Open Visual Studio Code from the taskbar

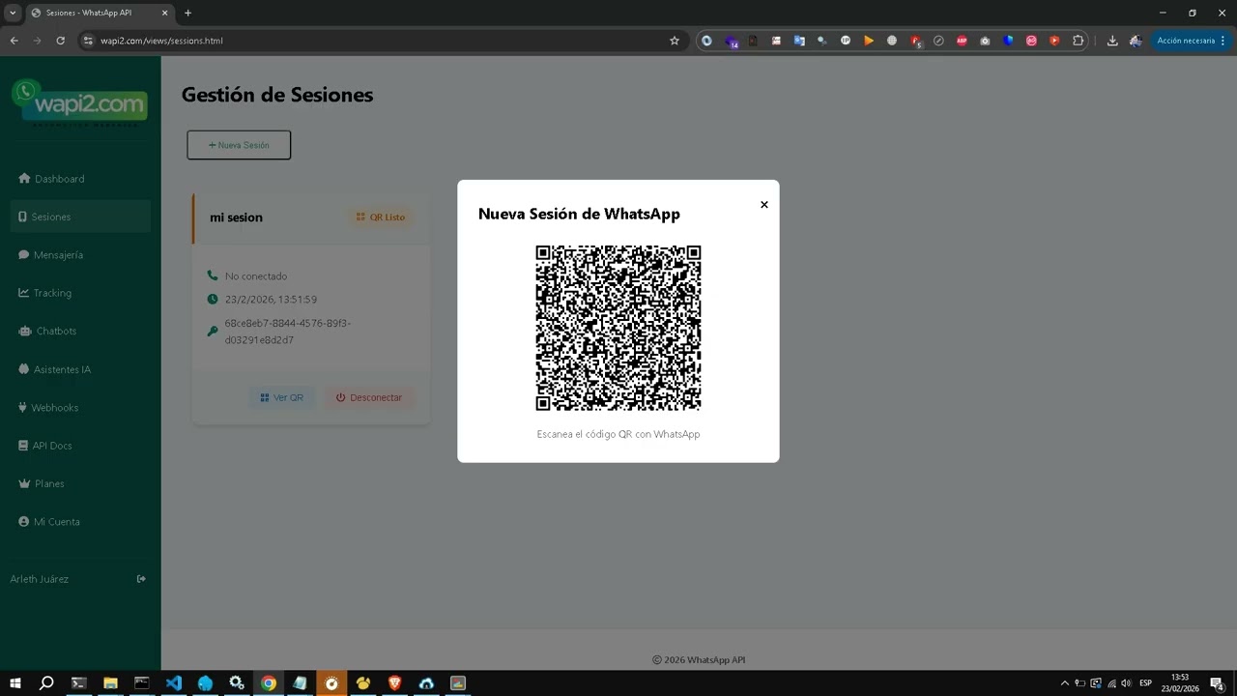tap(174, 683)
